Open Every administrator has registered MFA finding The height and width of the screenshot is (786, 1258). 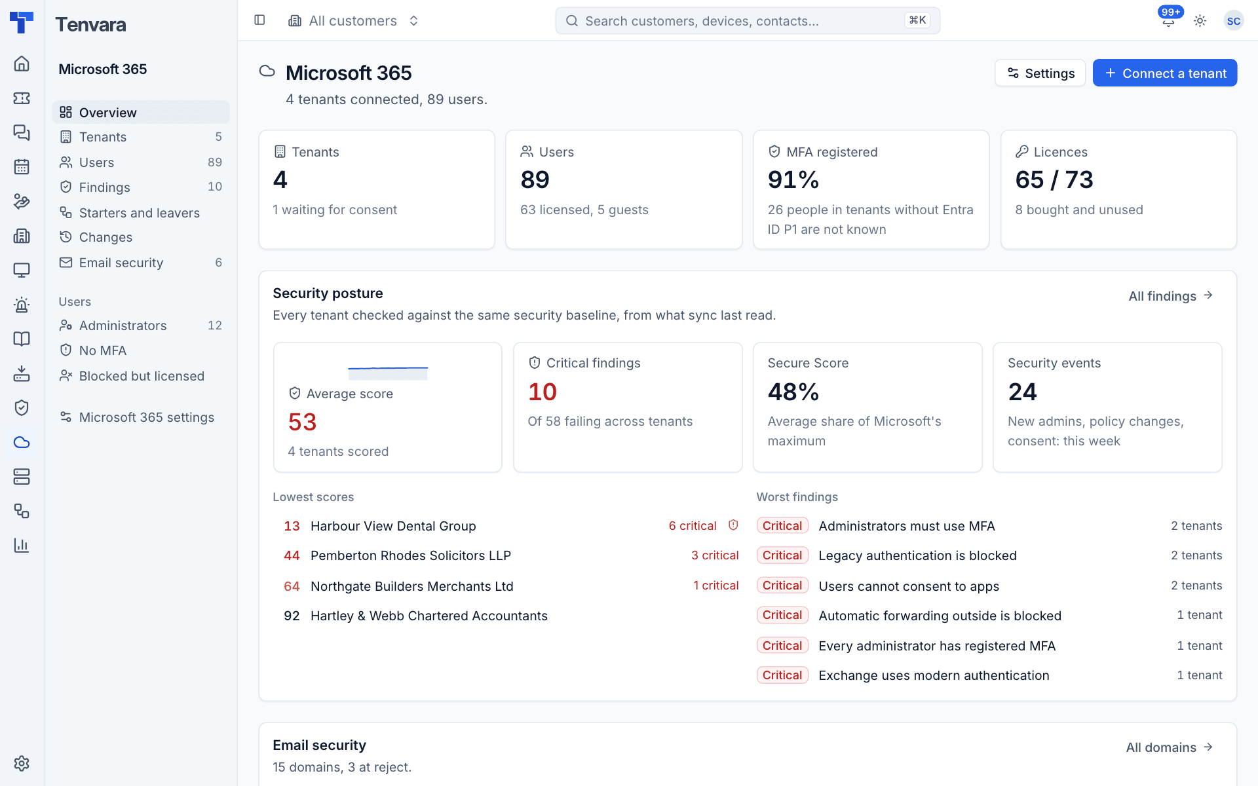click(989, 646)
